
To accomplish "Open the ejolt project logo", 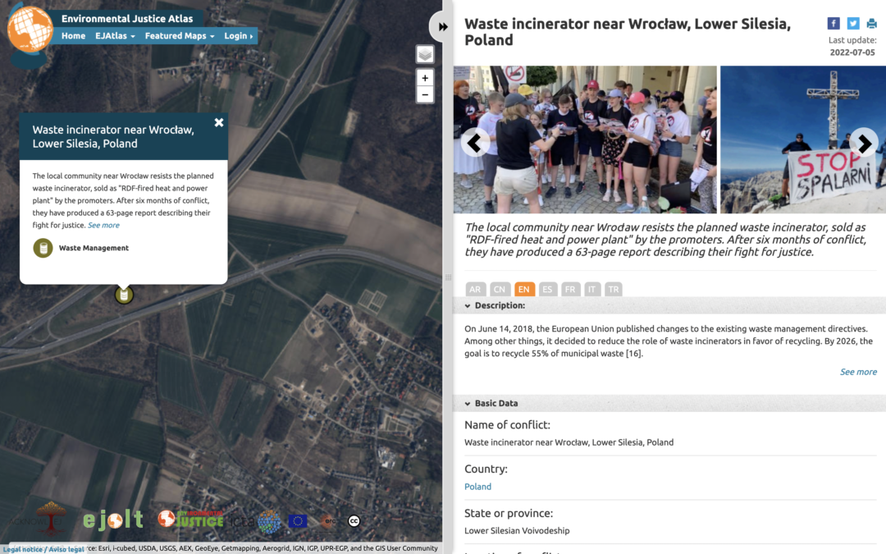I will 113,519.
